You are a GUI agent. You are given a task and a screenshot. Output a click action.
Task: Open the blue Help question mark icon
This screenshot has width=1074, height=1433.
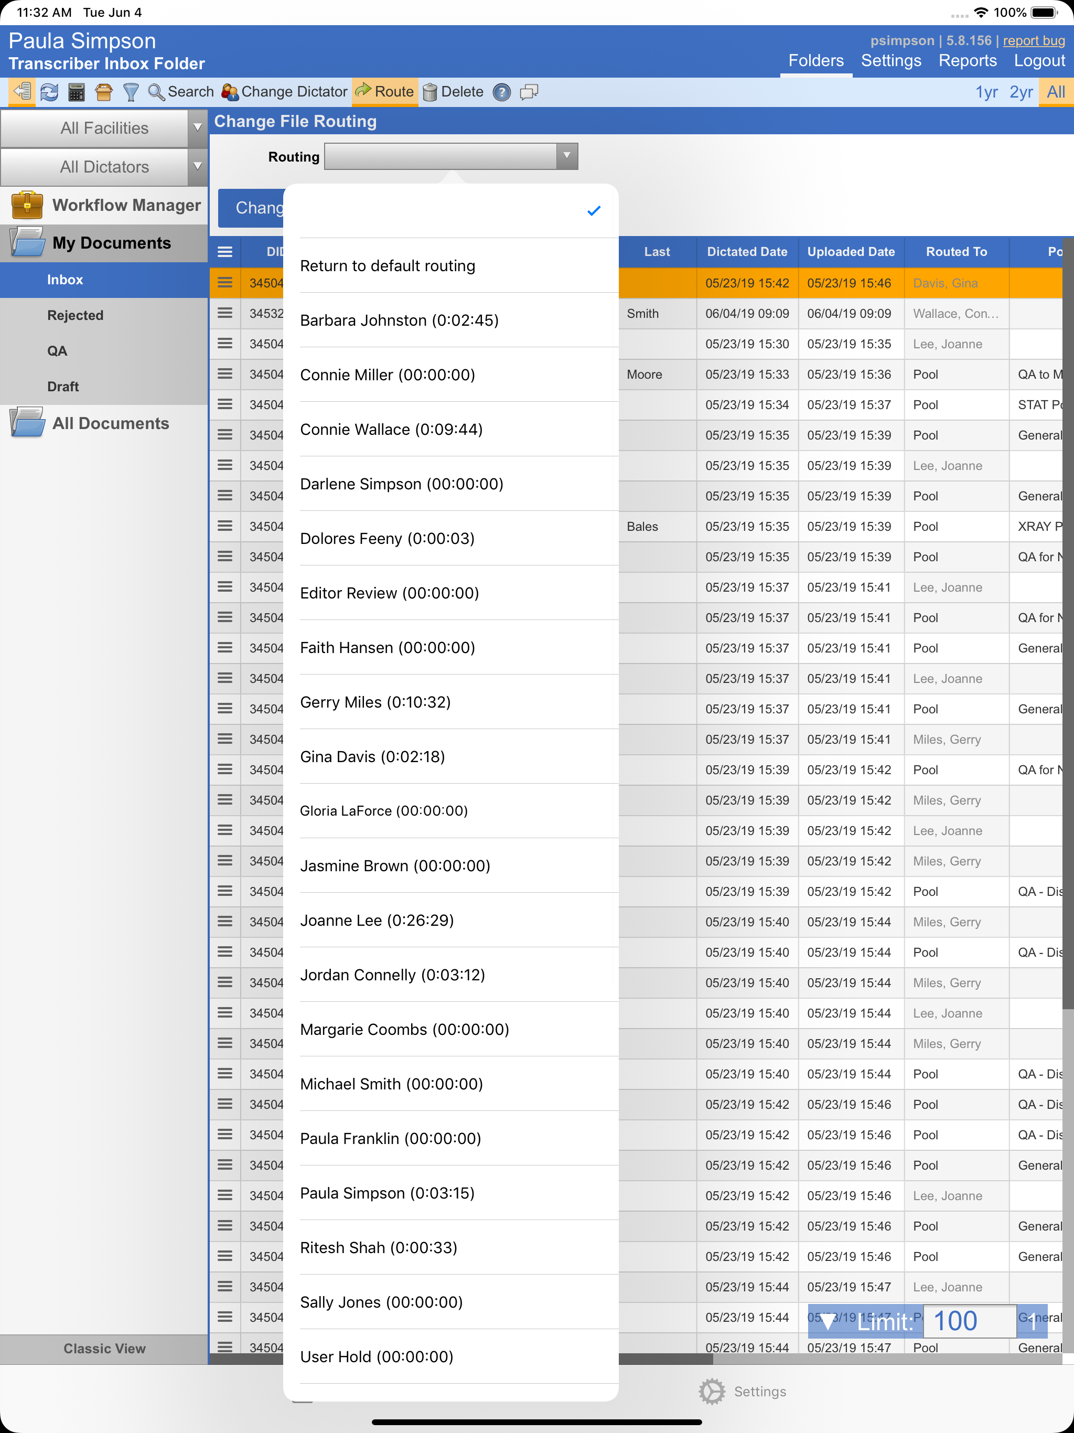tap(501, 92)
